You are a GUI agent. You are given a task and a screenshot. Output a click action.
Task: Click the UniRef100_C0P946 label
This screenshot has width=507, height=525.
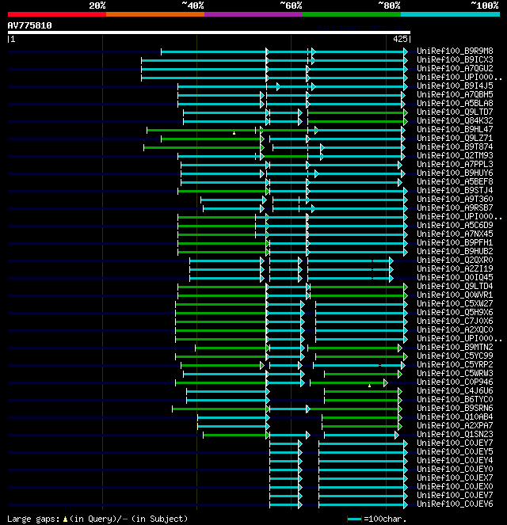(455, 382)
